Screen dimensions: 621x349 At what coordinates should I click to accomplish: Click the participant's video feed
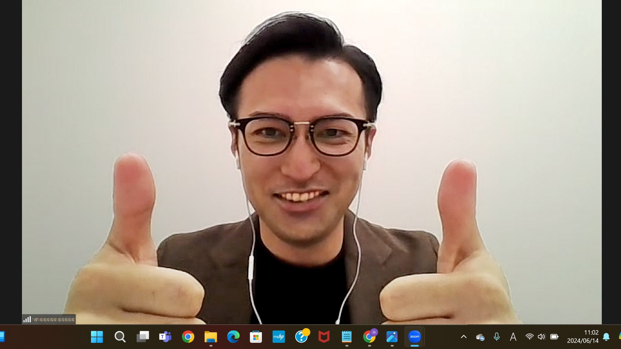pos(311,164)
